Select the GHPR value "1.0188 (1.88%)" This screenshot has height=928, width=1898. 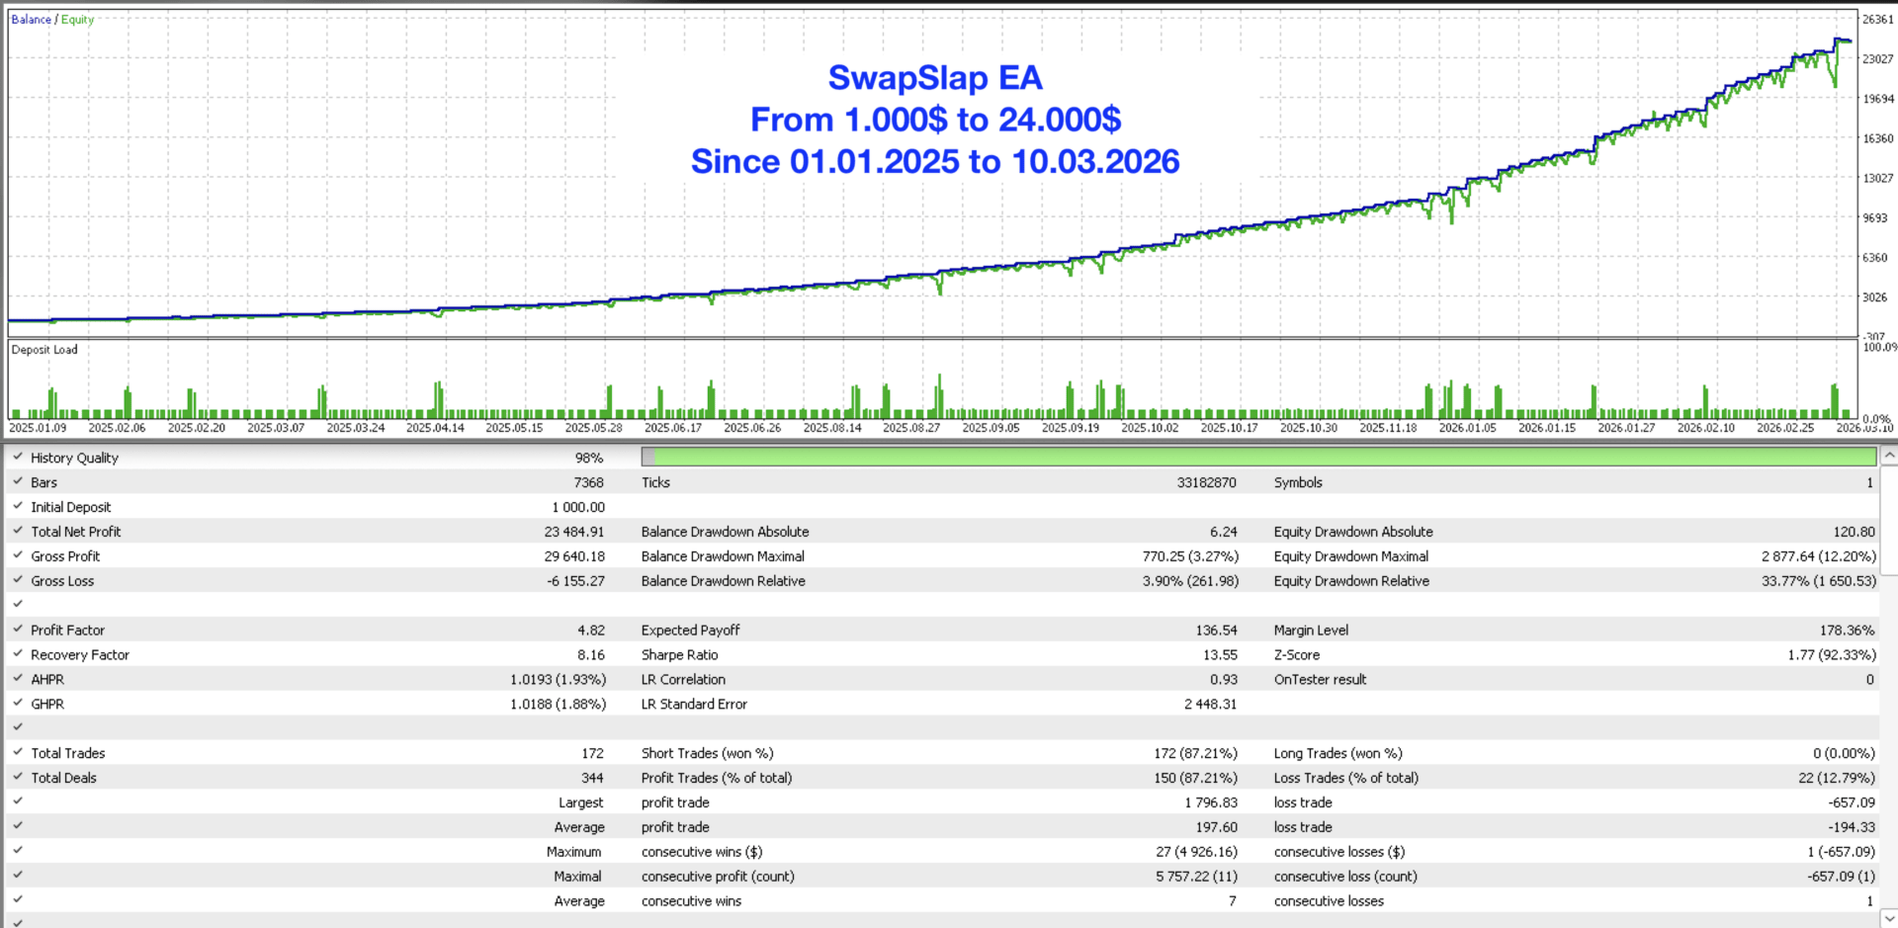(559, 705)
